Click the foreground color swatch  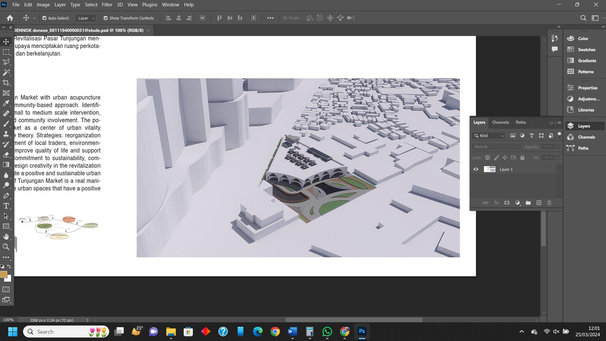point(3,274)
